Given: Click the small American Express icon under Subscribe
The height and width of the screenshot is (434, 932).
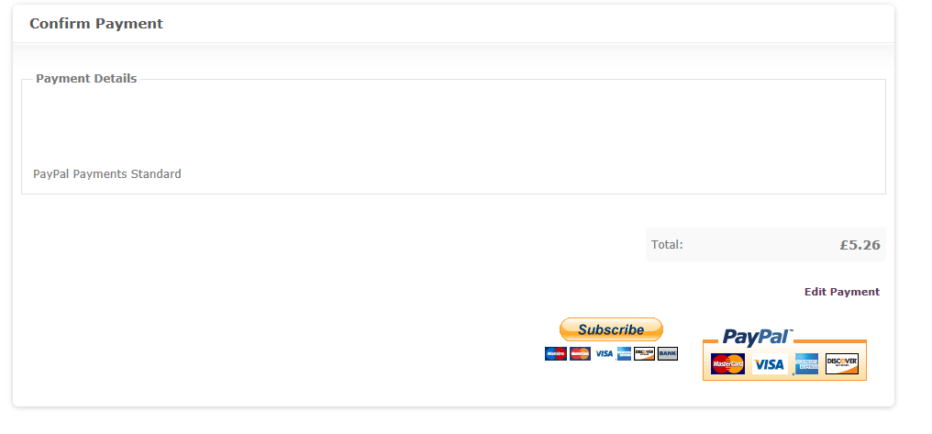Looking at the screenshot, I should point(624,354).
